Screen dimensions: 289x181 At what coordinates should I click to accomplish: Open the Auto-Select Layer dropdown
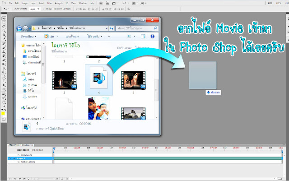coord(34,9)
